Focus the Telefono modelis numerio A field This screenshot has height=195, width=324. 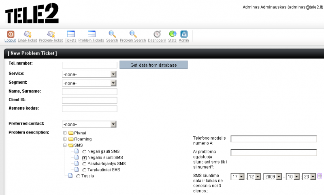pyautogui.click(x=274, y=139)
